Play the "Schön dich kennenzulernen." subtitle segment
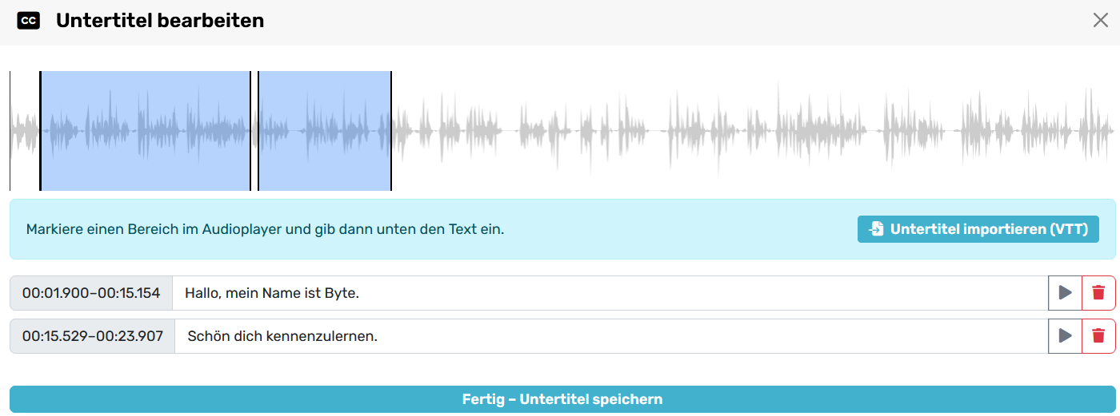The image size is (1120, 416). pyautogui.click(x=1065, y=336)
